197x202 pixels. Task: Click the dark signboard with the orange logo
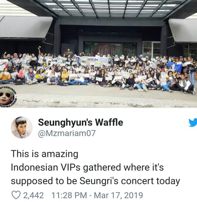[68, 50]
